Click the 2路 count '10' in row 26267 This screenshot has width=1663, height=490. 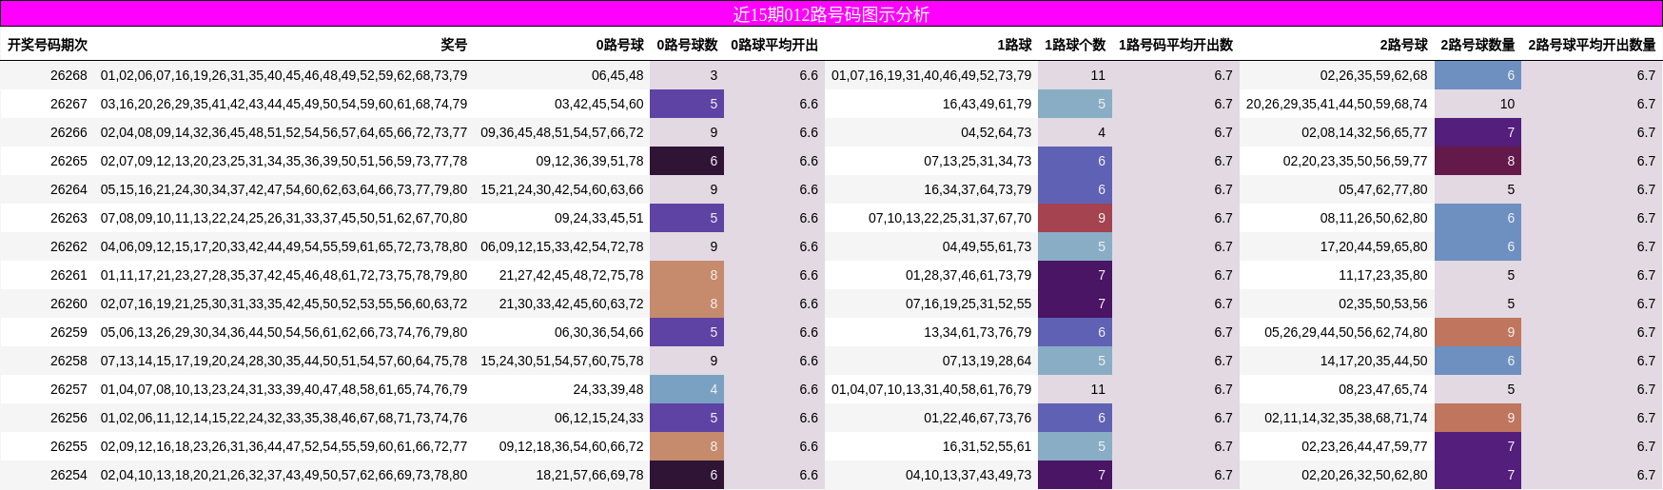click(x=1477, y=104)
